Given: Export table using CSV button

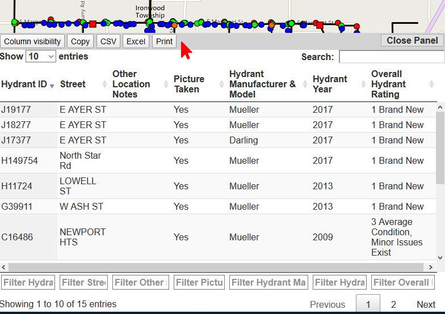Looking at the screenshot, I should (x=108, y=41).
